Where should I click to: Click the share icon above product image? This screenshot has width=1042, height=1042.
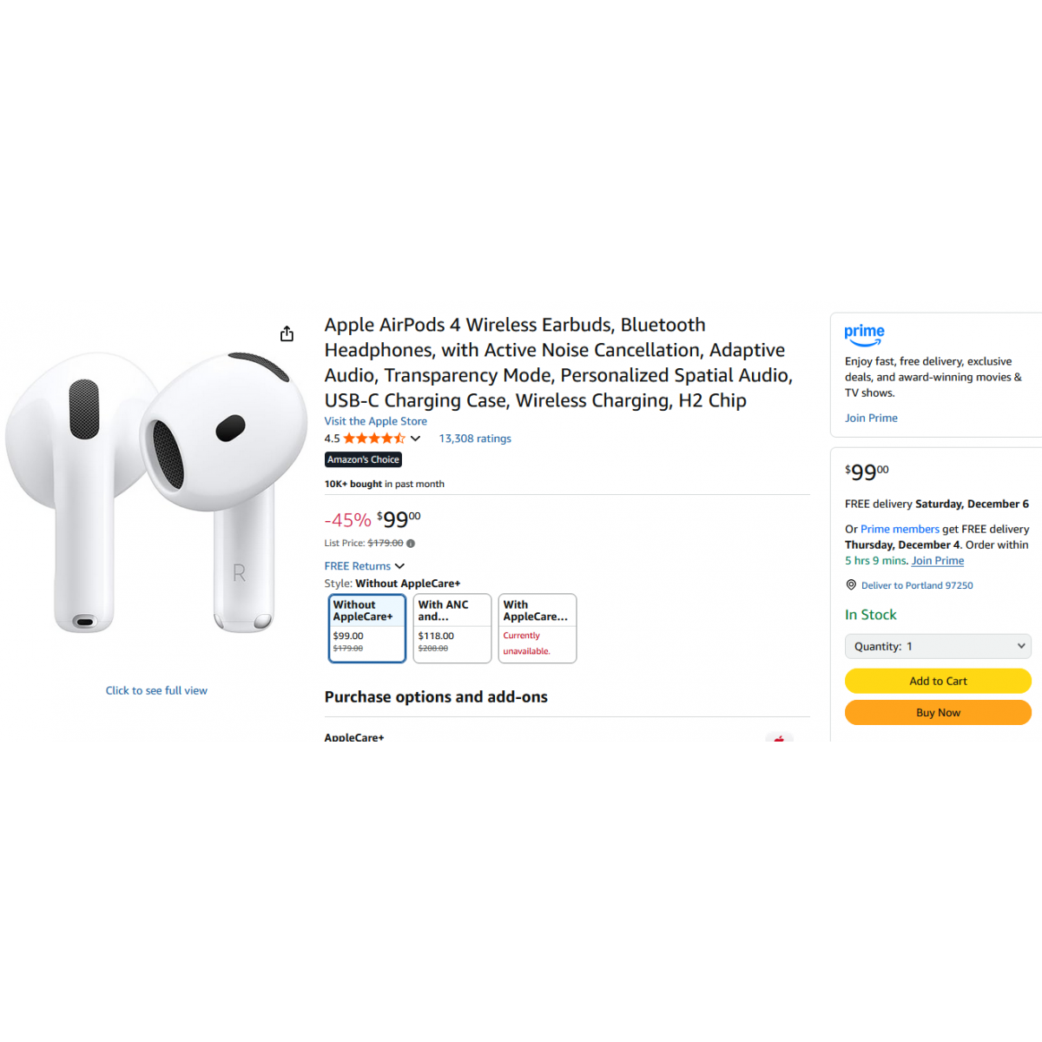pos(287,333)
